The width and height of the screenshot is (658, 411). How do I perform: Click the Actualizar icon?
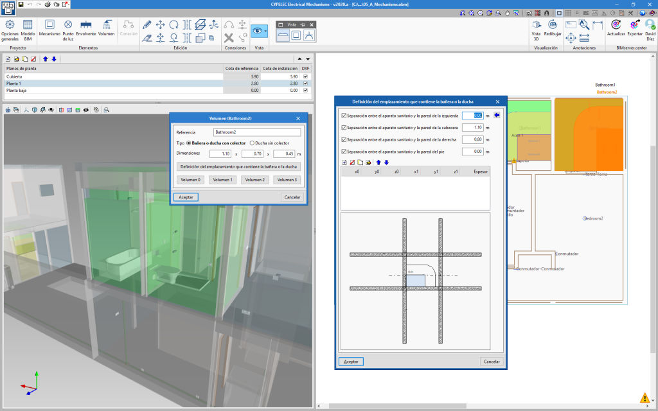[x=616, y=28]
